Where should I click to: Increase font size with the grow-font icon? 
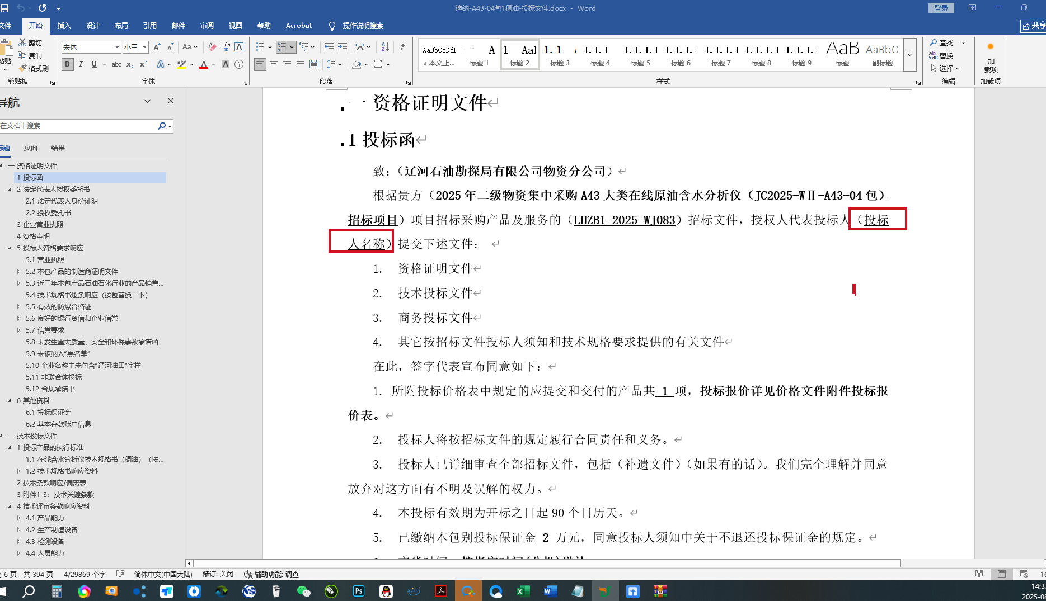(x=157, y=48)
